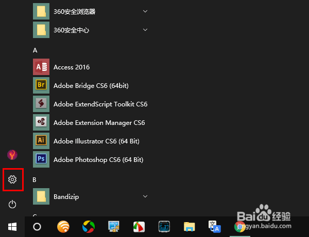Open Adobe ExtendScript Toolkit CS6 icon
The height and width of the screenshot is (237, 309).
[41, 104]
